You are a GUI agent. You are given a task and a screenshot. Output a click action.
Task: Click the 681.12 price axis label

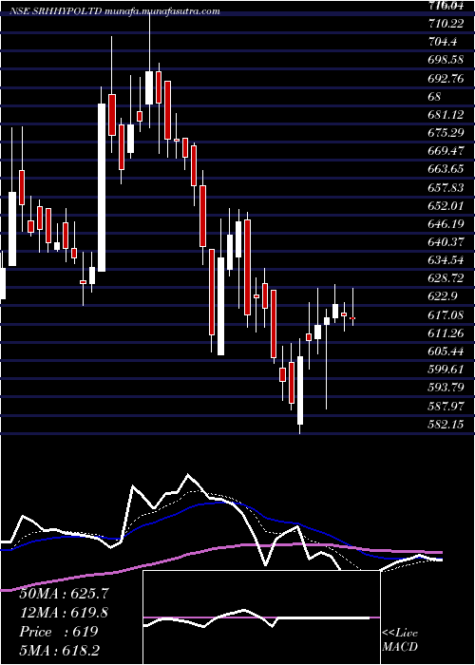(x=446, y=115)
